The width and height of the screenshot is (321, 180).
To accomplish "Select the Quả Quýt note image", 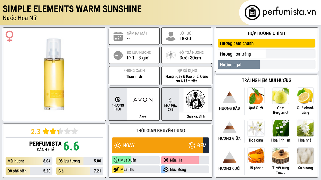I will tap(256, 96).
